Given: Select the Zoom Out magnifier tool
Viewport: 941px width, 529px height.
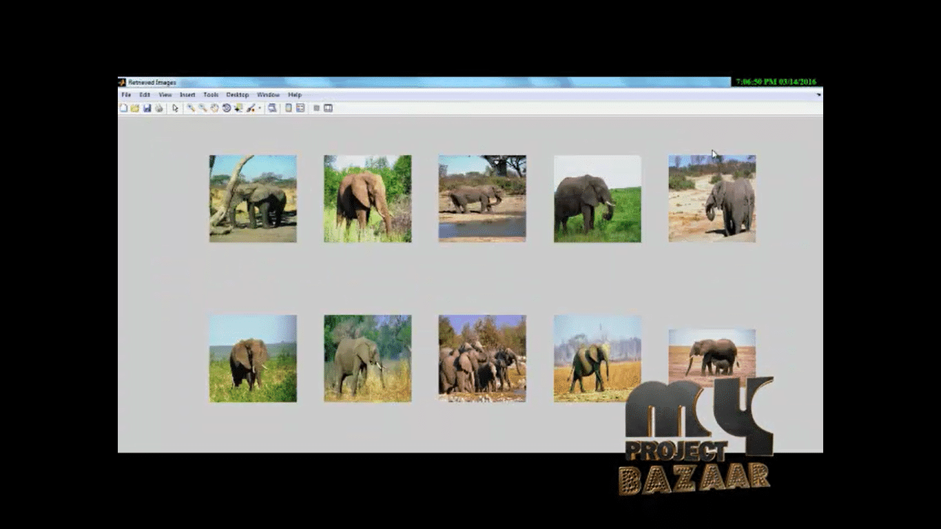Looking at the screenshot, I should tap(203, 108).
